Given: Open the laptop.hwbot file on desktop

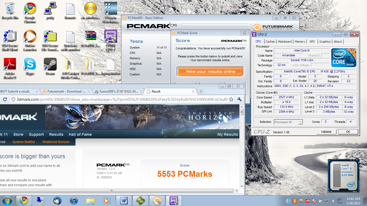Looking at the screenshot, I should 111,67.
